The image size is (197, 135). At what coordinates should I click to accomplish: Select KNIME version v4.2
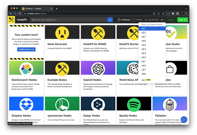click(152, 58)
